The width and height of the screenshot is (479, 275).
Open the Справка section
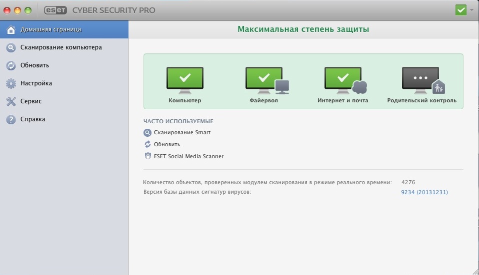[64, 119]
